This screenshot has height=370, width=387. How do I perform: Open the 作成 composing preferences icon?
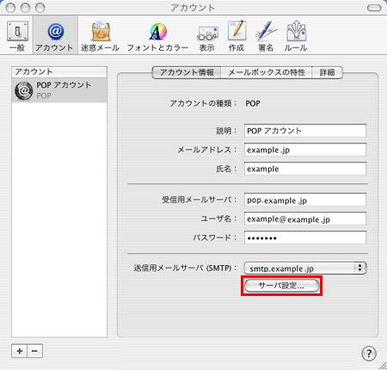(236, 36)
